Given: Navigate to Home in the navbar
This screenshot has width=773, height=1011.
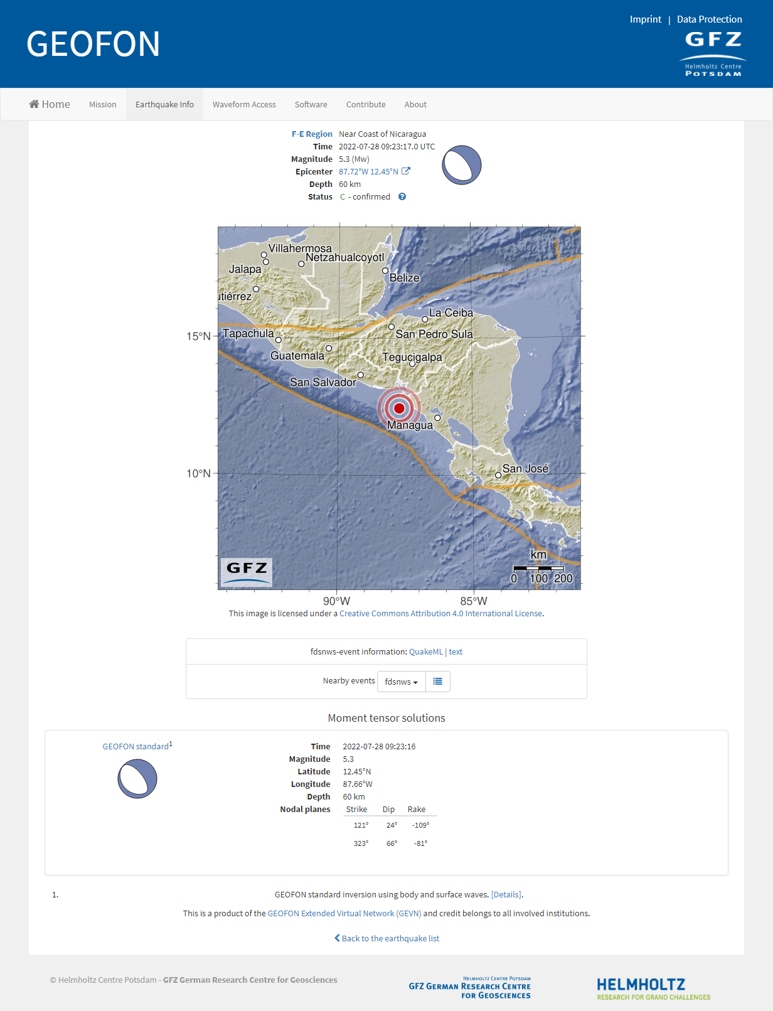Looking at the screenshot, I should [x=50, y=104].
